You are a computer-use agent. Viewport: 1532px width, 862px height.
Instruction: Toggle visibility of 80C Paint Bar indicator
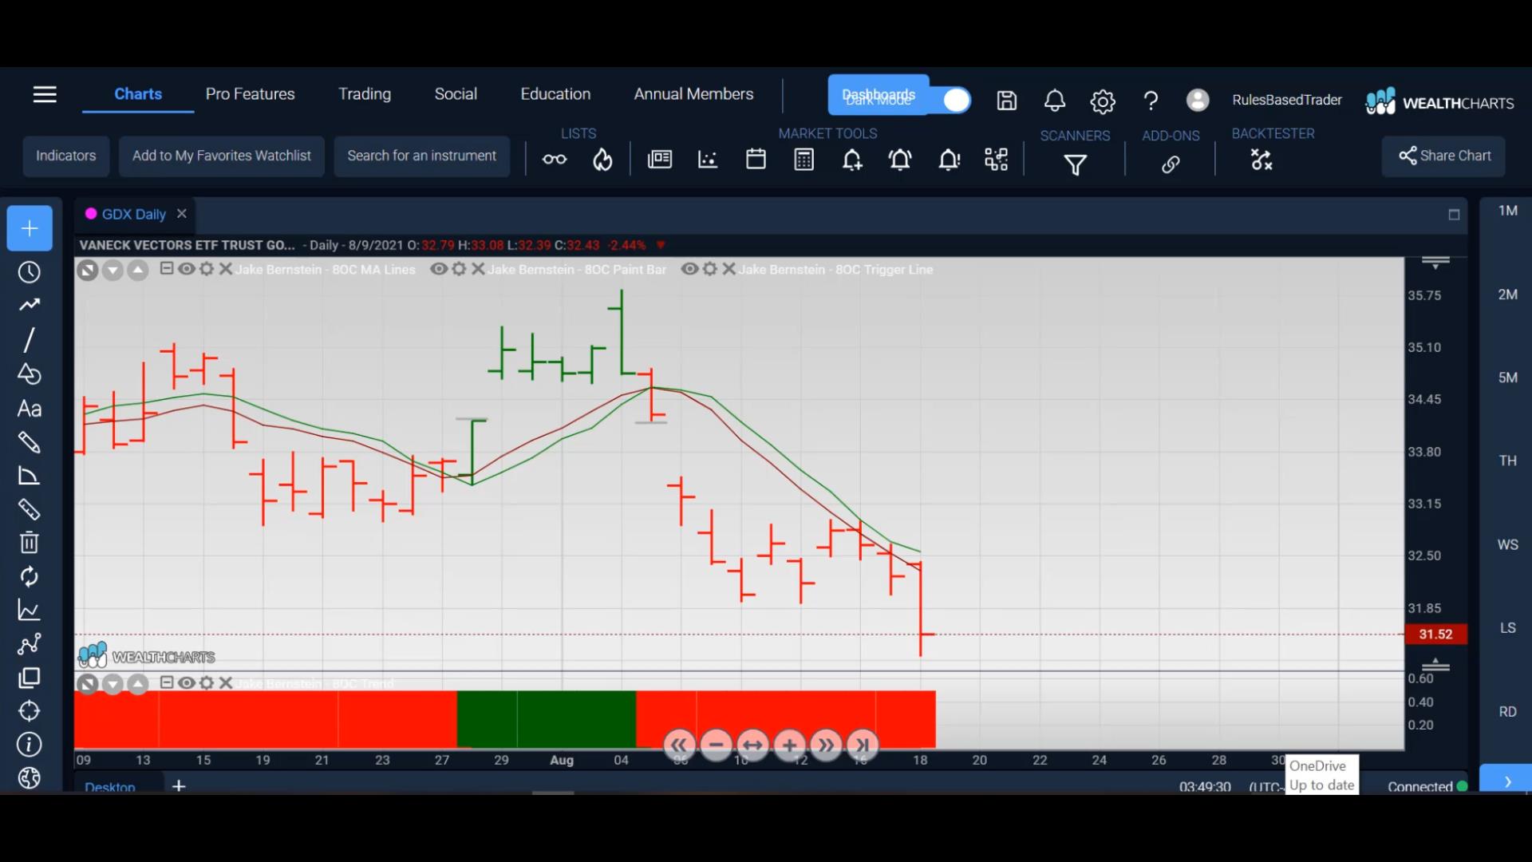tap(439, 269)
